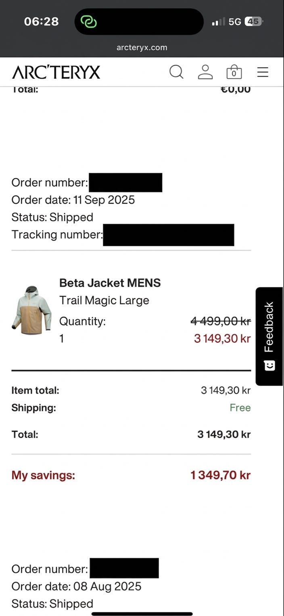The height and width of the screenshot is (616, 284).
Task: Tap the Arc'teryx logo
Action: (x=56, y=72)
